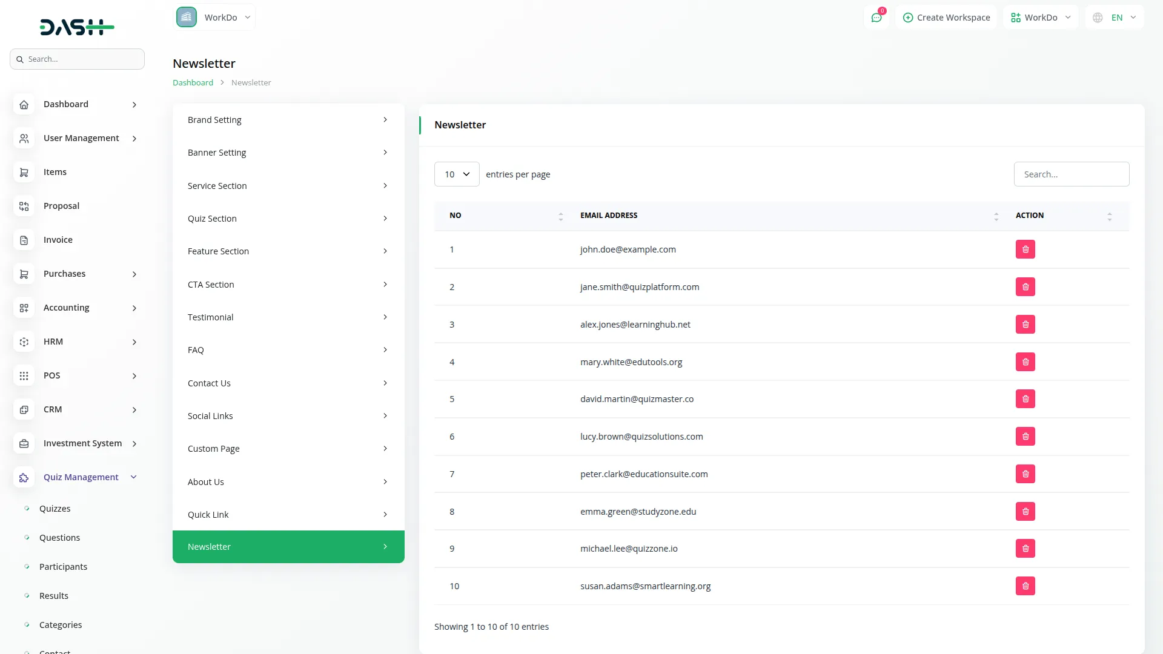This screenshot has height=654, width=1163.
Task: Open the entries per page dropdown
Action: point(457,174)
